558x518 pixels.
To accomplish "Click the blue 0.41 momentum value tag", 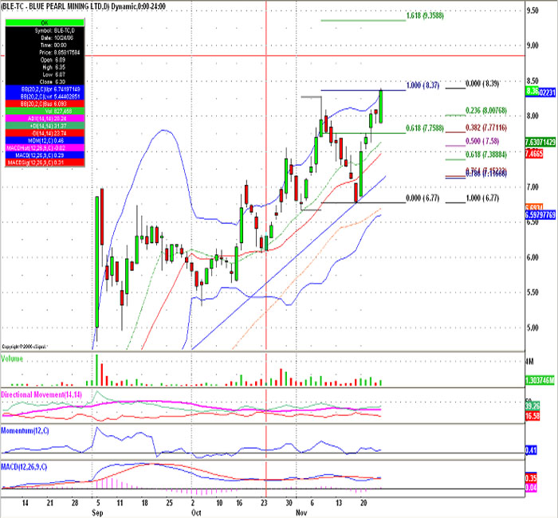I will tap(531, 450).
